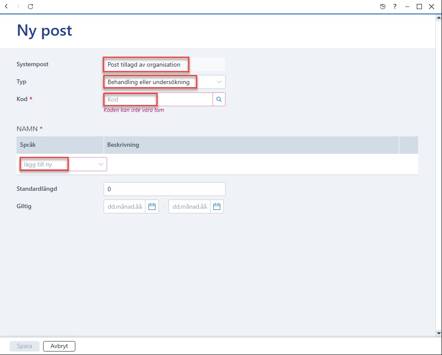Click the Giltig start date field
Viewport: 442px width, 355px height.
pyautogui.click(x=125, y=206)
